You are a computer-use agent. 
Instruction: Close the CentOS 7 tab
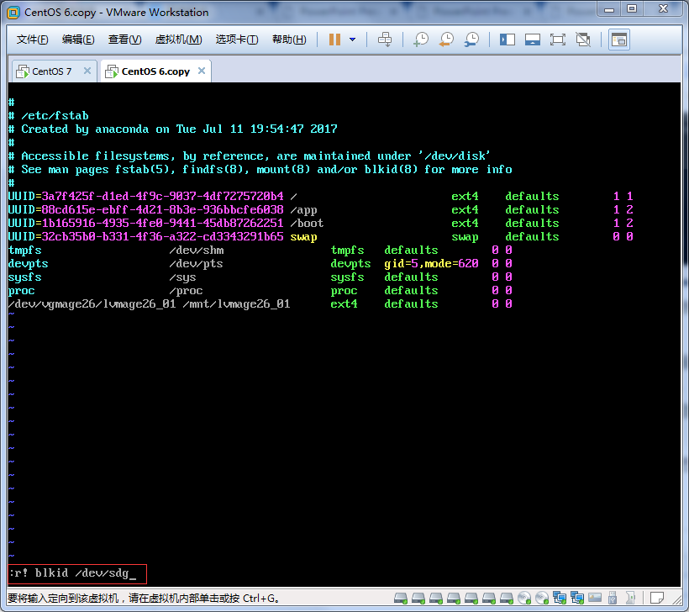point(87,71)
